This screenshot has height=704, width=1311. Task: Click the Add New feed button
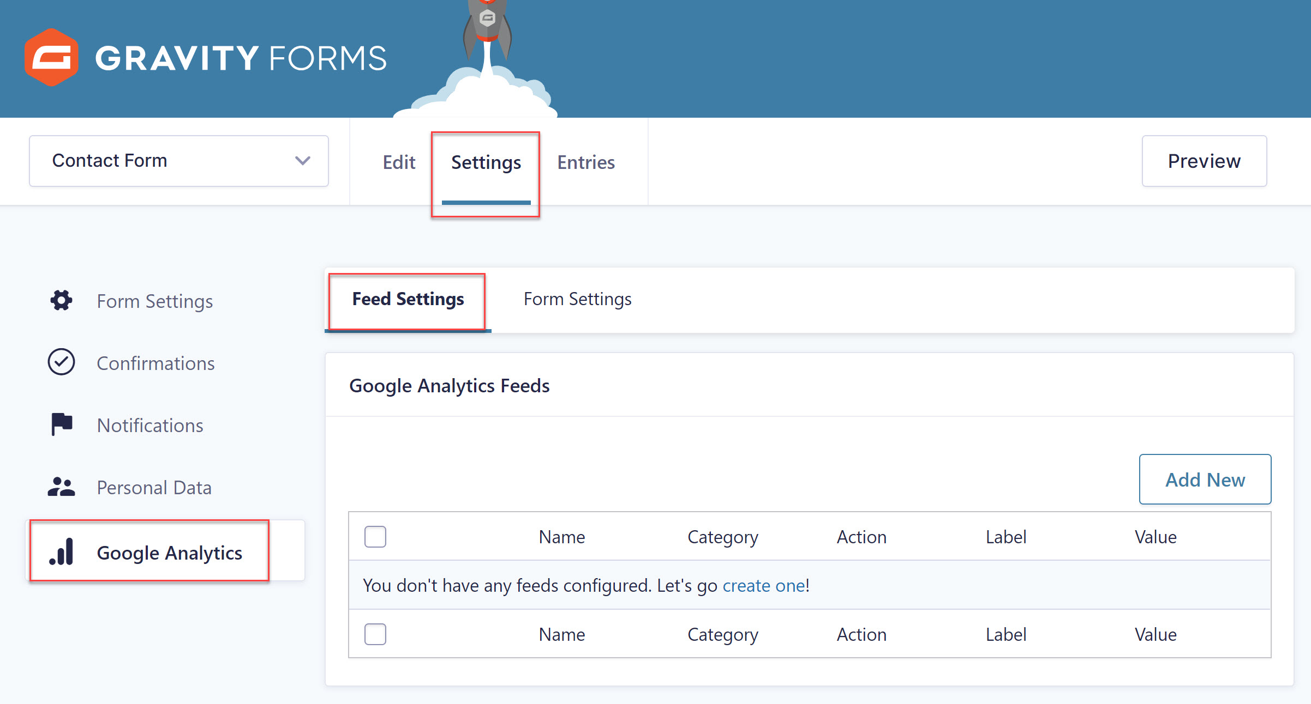tap(1205, 480)
